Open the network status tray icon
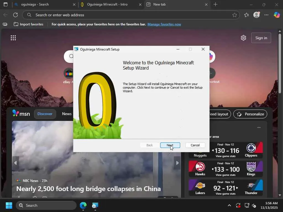Viewport: 283px width, 212px height. pyautogui.click(x=247, y=205)
